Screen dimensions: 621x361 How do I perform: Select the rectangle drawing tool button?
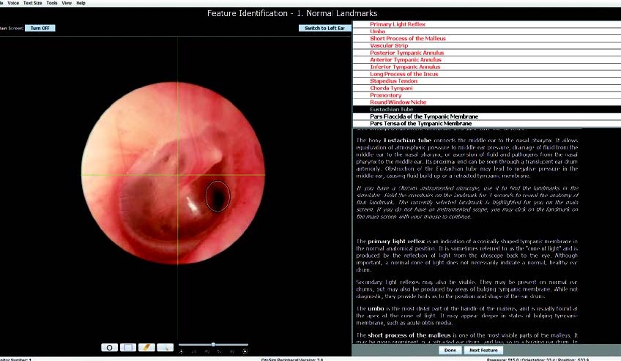click(x=128, y=348)
